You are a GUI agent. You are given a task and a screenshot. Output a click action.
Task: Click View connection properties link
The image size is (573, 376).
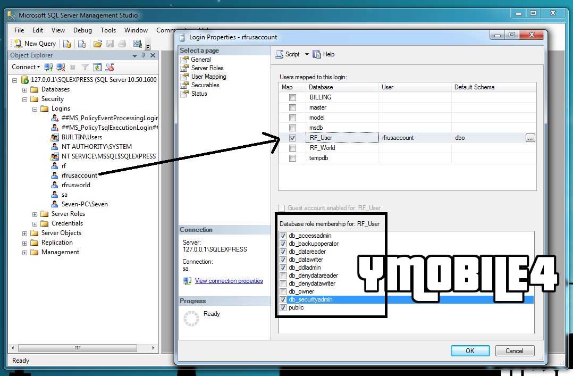click(229, 281)
